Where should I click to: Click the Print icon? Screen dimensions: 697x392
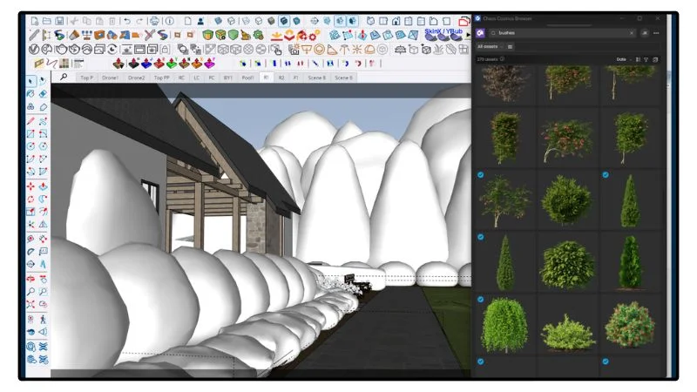click(x=154, y=21)
